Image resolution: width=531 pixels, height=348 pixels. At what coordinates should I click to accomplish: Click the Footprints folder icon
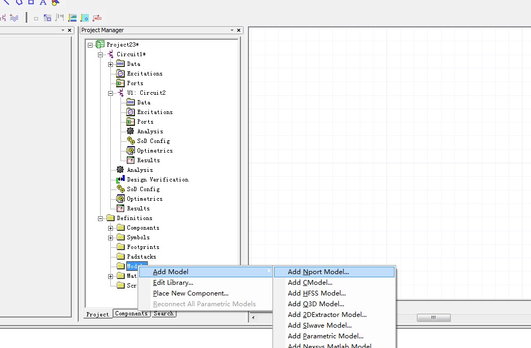(x=120, y=247)
